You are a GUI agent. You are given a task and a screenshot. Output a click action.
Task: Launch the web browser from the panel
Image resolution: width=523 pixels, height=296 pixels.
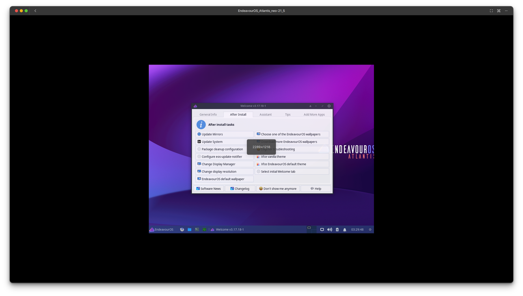182,229
